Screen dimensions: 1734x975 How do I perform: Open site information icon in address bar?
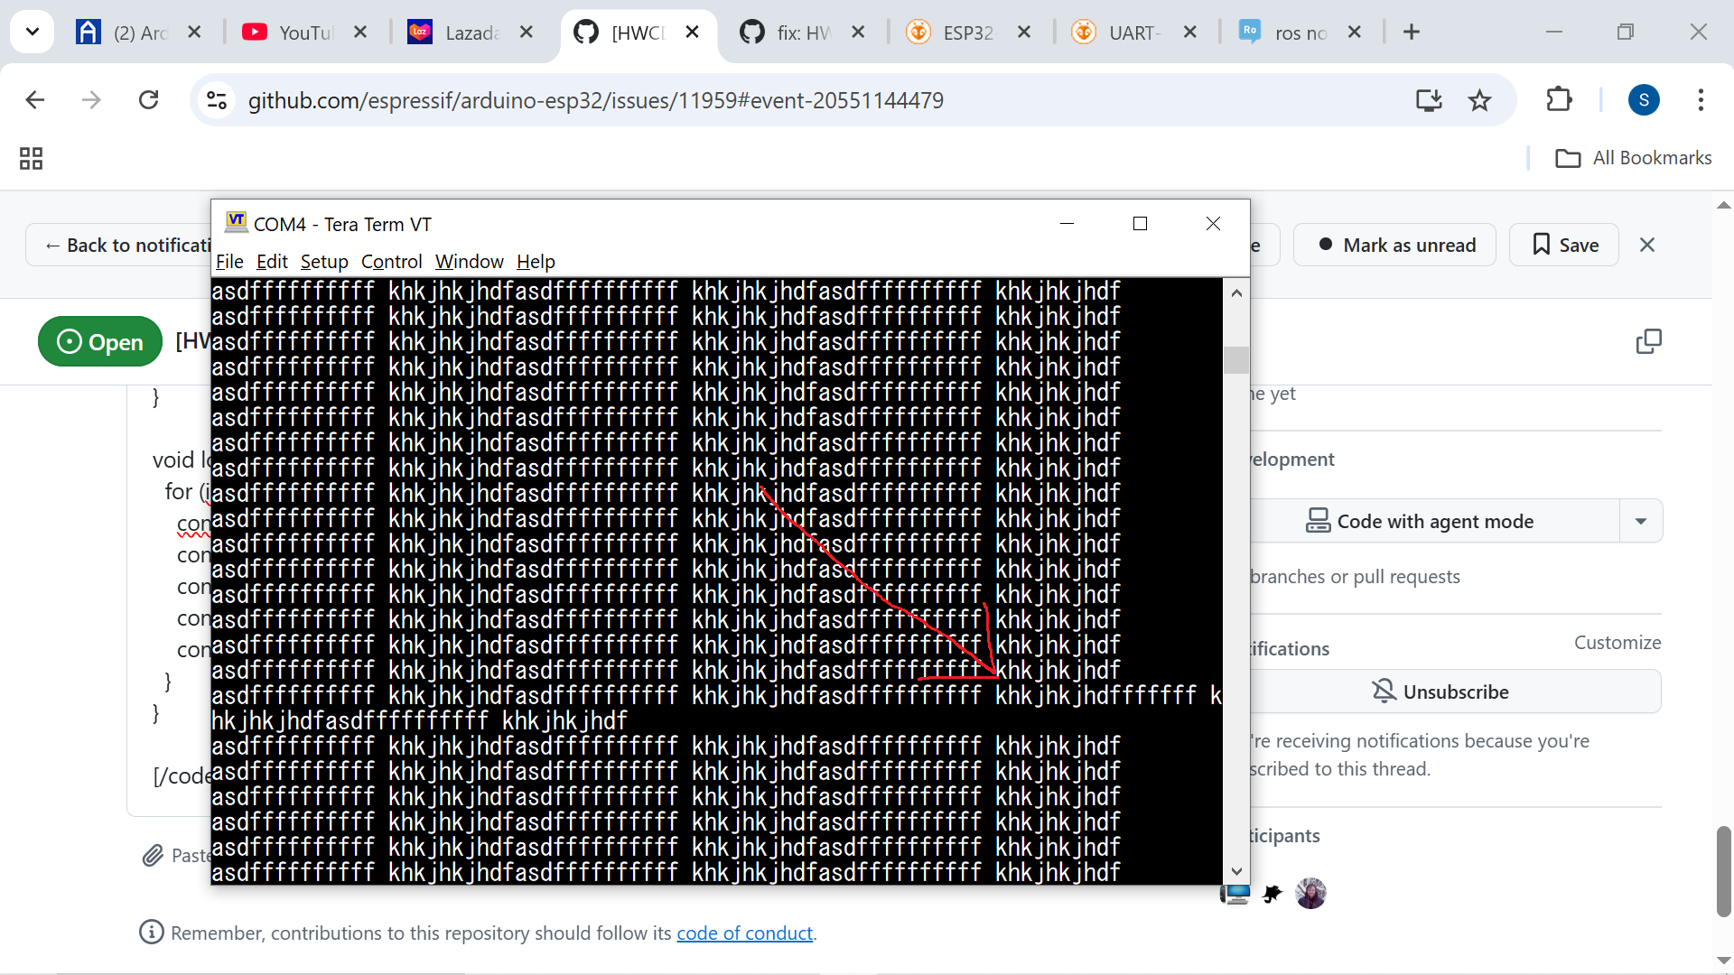tap(217, 100)
